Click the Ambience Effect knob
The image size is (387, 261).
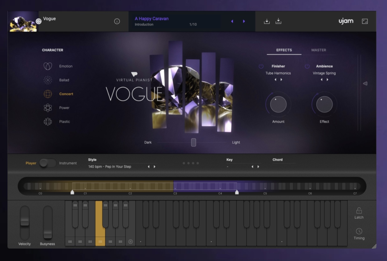[324, 104]
